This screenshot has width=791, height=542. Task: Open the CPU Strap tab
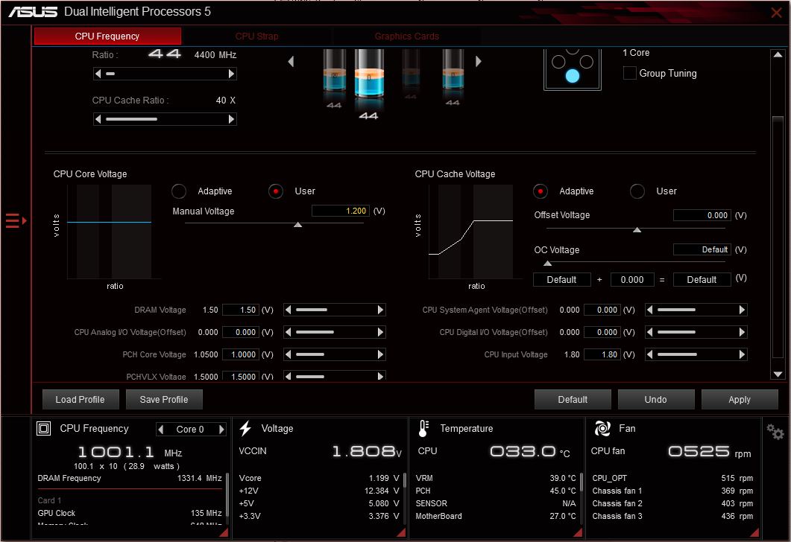pyautogui.click(x=256, y=36)
